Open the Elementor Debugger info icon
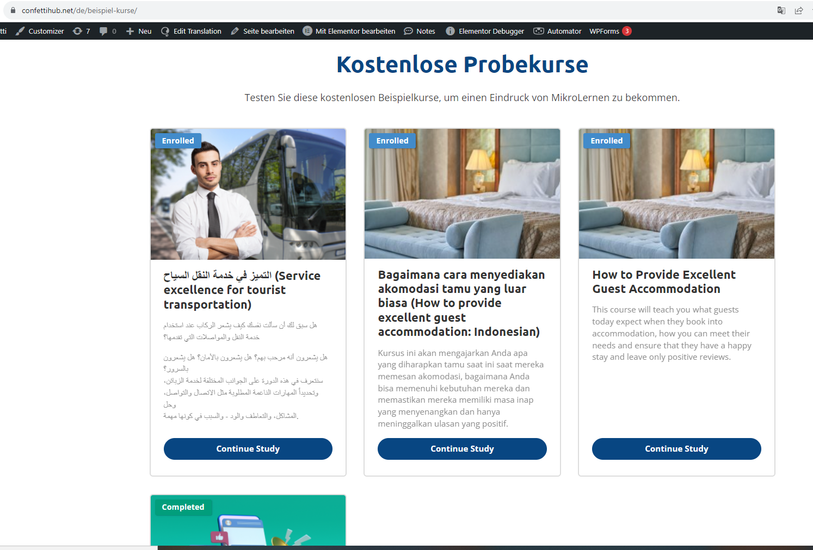 (450, 31)
